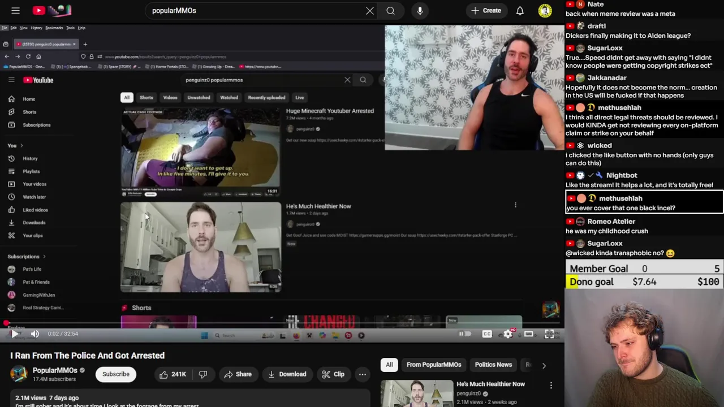
Task: Subscribe to PopularMMOs
Action: click(x=116, y=374)
